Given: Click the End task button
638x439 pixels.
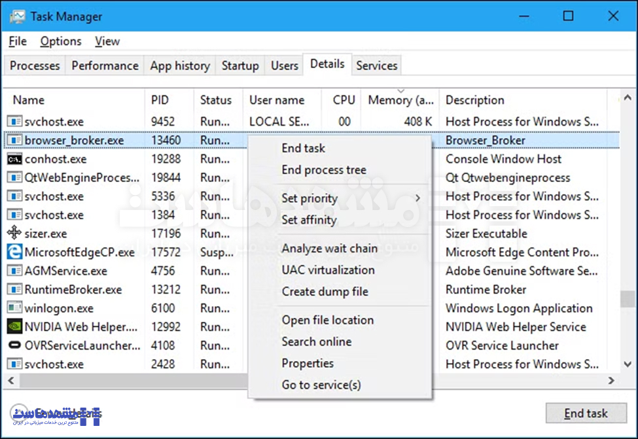Looking at the screenshot, I should (x=586, y=413).
